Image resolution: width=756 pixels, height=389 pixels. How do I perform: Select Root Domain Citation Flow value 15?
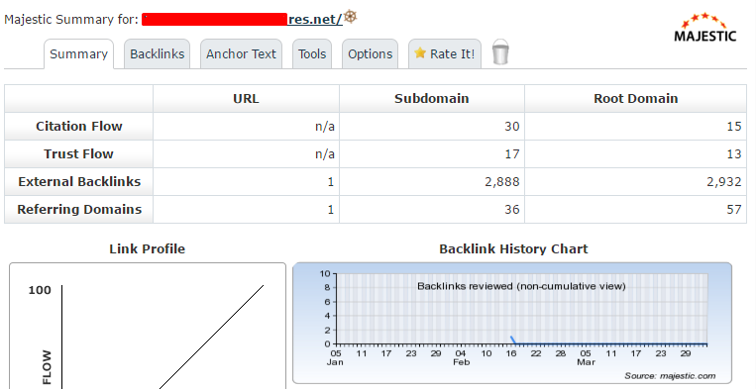pyautogui.click(x=734, y=126)
